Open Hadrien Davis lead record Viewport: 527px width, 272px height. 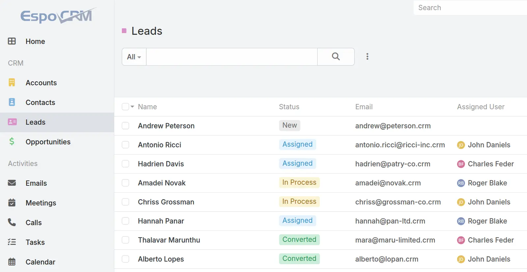(x=161, y=164)
